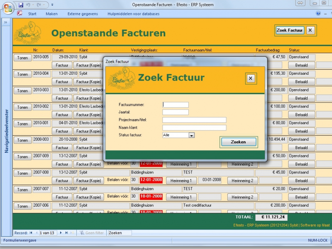Expand the navigation pane with the double chevron
Viewport: 332px width, 249px height.
[x=6, y=22]
